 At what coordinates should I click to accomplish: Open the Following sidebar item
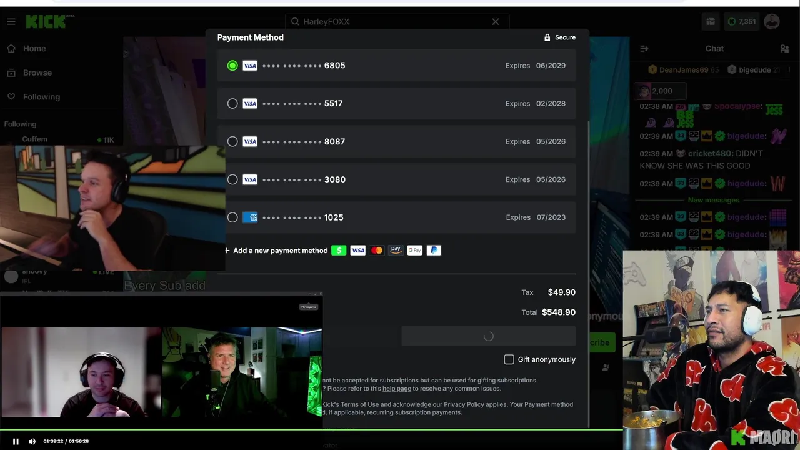[x=34, y=97]
